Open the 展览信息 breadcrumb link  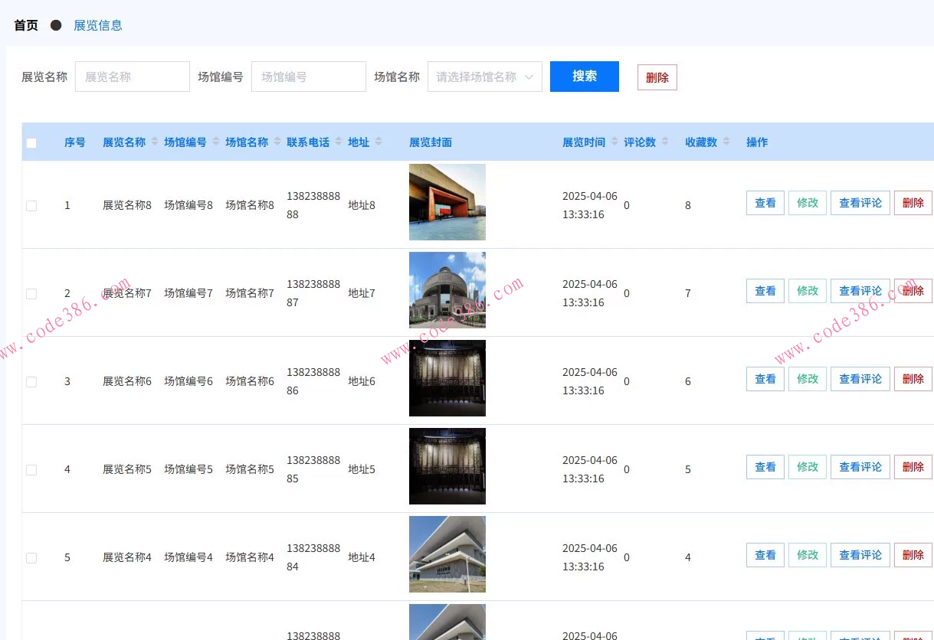tap(97, 24)
